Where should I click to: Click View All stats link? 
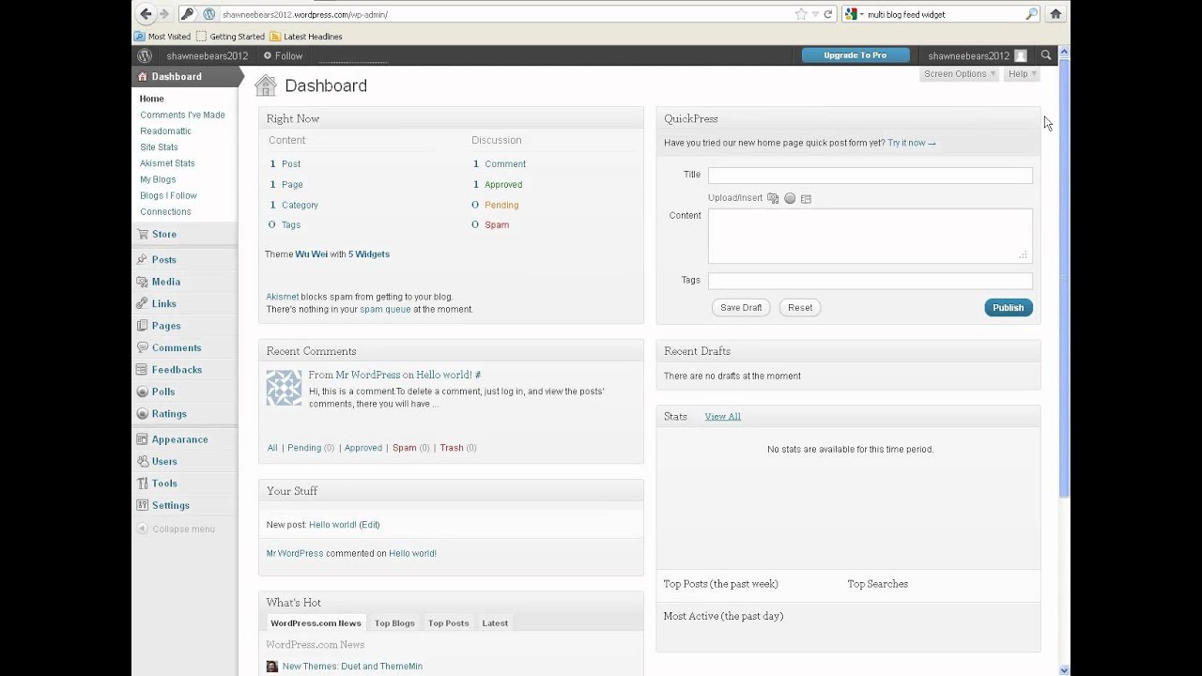(722, 417)
